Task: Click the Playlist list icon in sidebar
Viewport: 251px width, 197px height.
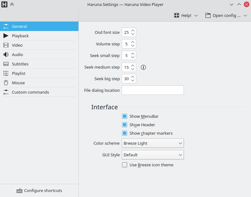Action: pyautogui.click(x=6, y=73)
